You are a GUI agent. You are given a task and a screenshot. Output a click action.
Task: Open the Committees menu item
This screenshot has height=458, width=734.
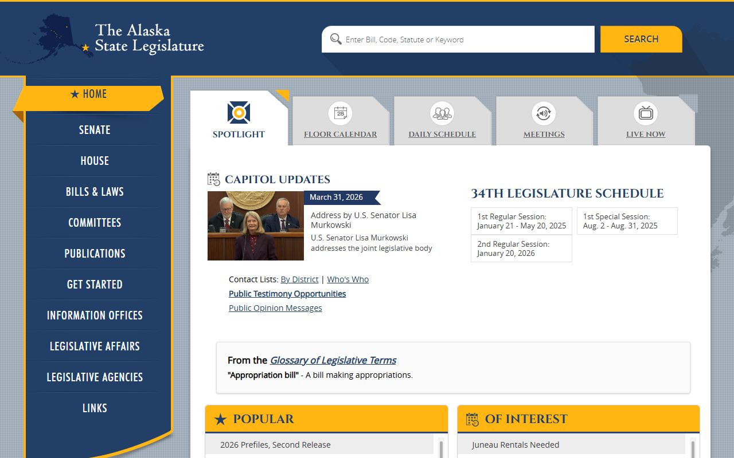(95, 223)
